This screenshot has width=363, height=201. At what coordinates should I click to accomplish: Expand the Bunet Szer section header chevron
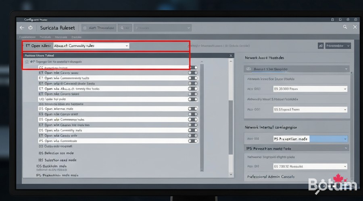pyautogui.click(x=346, y=69)
